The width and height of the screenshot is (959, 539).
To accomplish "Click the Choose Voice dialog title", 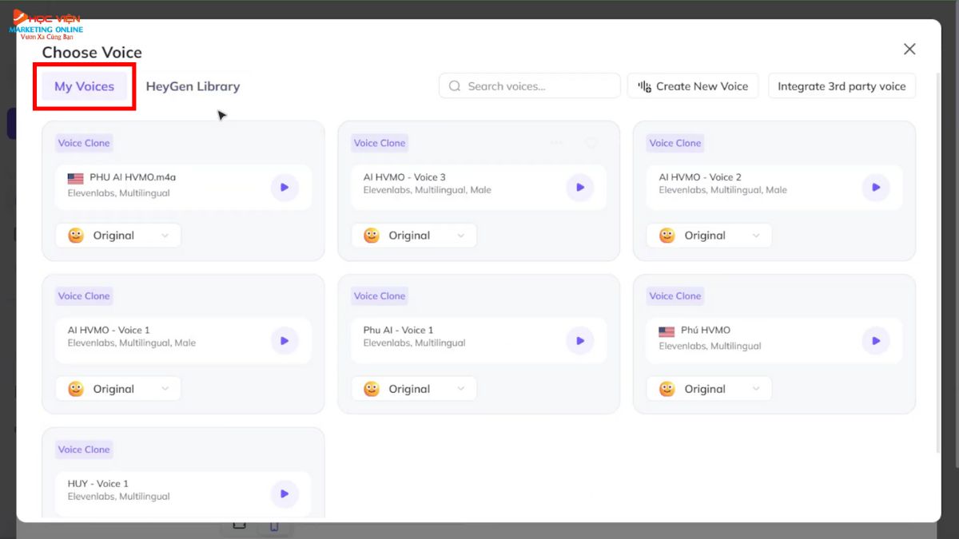I will (92, 53).
